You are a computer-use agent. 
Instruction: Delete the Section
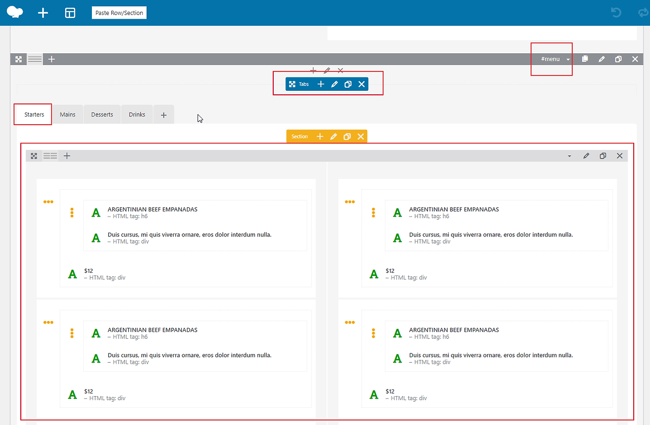pyautogui.click(x=361, y=136)
